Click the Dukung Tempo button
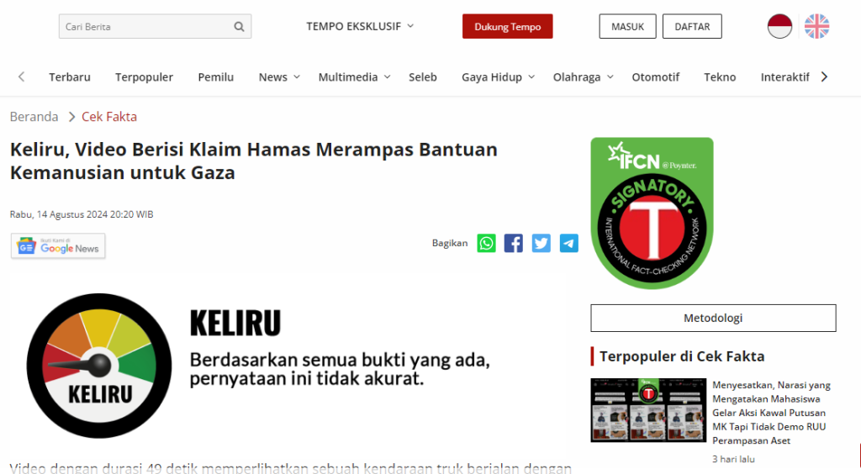 (507, 26)
